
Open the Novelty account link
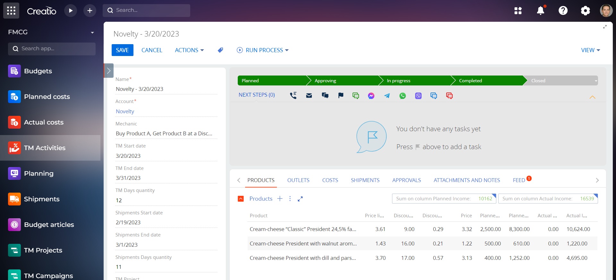[125, 111]
